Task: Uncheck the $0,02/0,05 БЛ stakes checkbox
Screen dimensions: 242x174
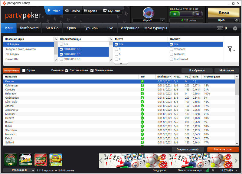Action: tap(61, 54)
